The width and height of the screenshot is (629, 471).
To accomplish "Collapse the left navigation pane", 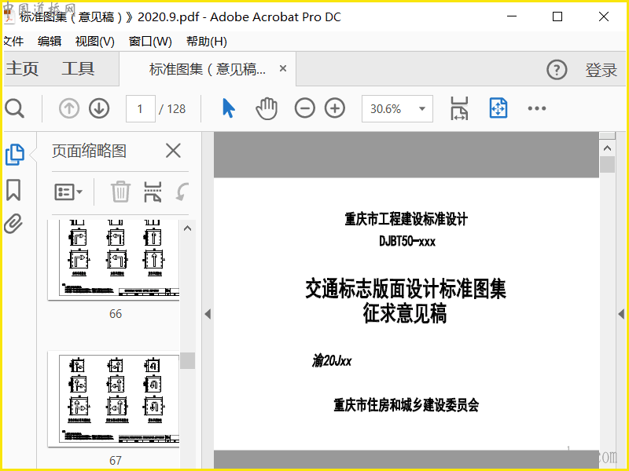I will click(208, 314).
